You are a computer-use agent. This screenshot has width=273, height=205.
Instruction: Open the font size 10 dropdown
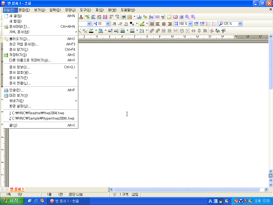(108, 23)
